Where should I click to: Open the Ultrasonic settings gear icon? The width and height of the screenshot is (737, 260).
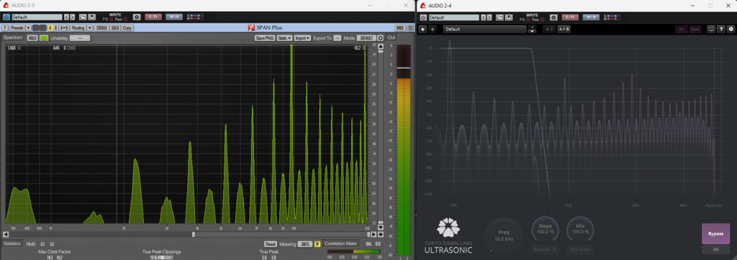(731, 29)
